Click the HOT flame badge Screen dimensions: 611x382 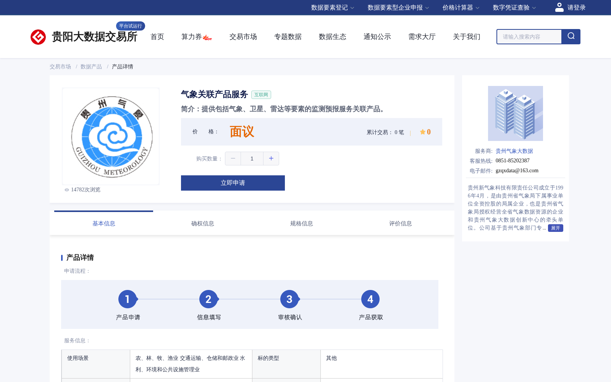(207, 37)
